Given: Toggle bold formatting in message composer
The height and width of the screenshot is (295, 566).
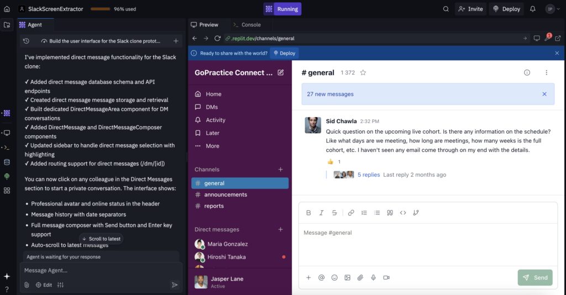Looking at the screenshot, I should pyautogui.click(x=308, y=213).
